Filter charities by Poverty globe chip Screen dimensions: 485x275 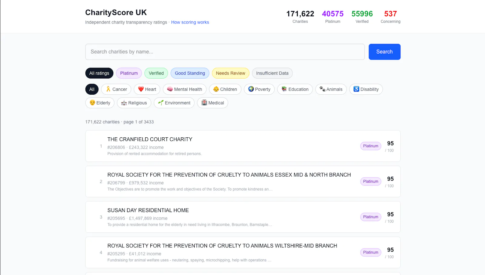[x=259, y=89]
